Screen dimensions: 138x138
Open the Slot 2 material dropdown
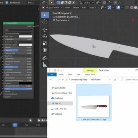[31, 2]
